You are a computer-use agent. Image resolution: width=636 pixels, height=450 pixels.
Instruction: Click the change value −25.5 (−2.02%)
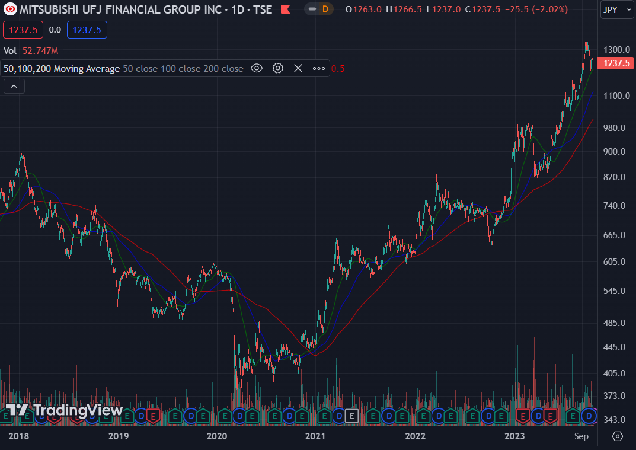pyautogui.click(x=536, y=9)
